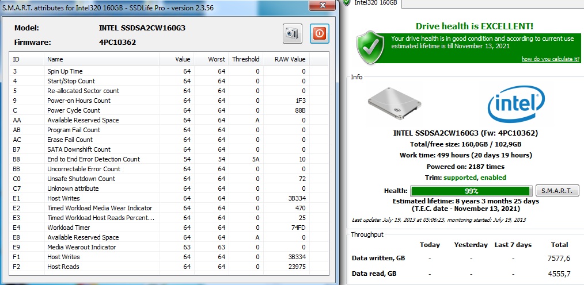Screen dimensions: 584x285
Task: Click Estimated lifetime 8 years 3 months text
Action: point(466,201)
